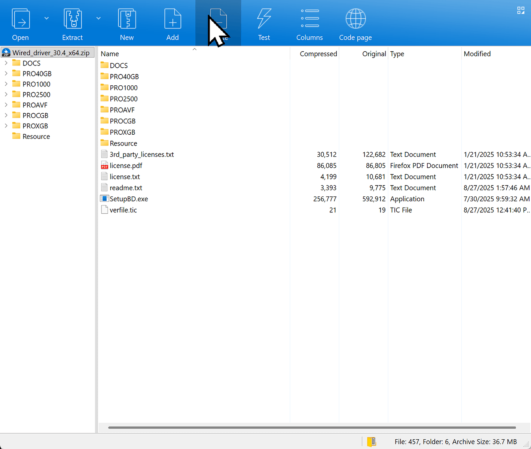Expand the PROAVF tree node
531x449 pixels.
(6, 105)
